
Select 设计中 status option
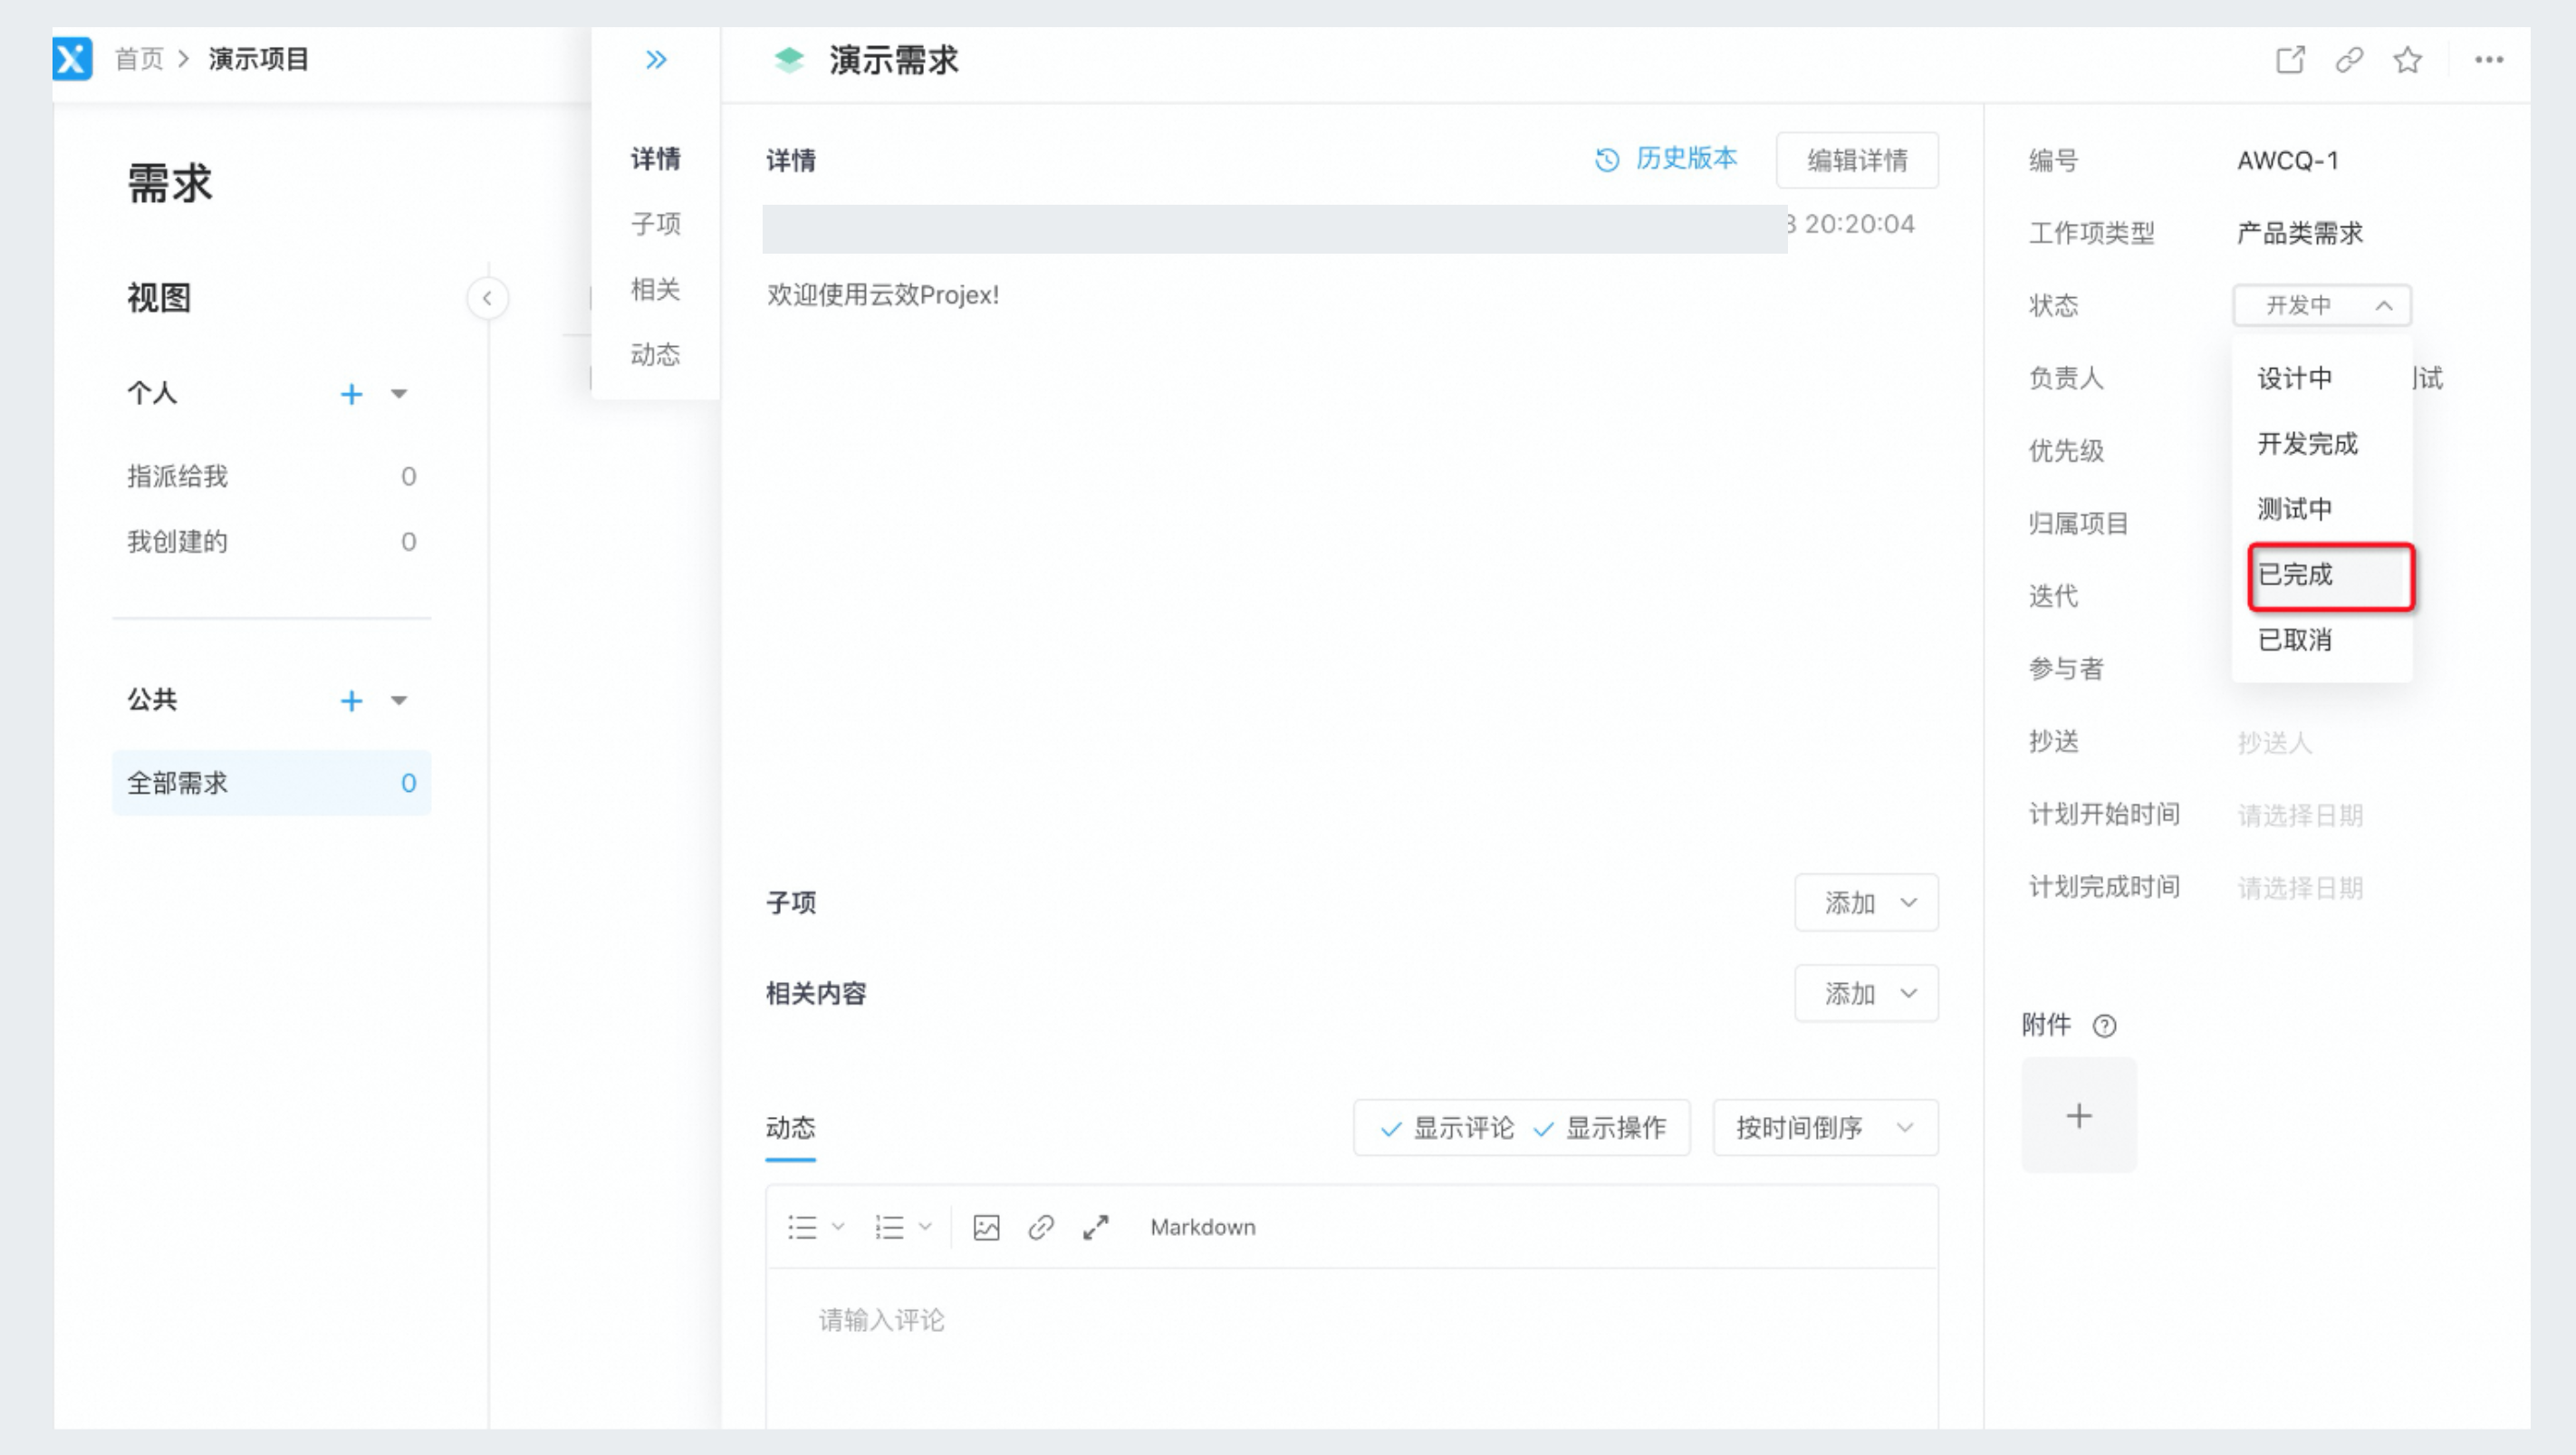2322,378
